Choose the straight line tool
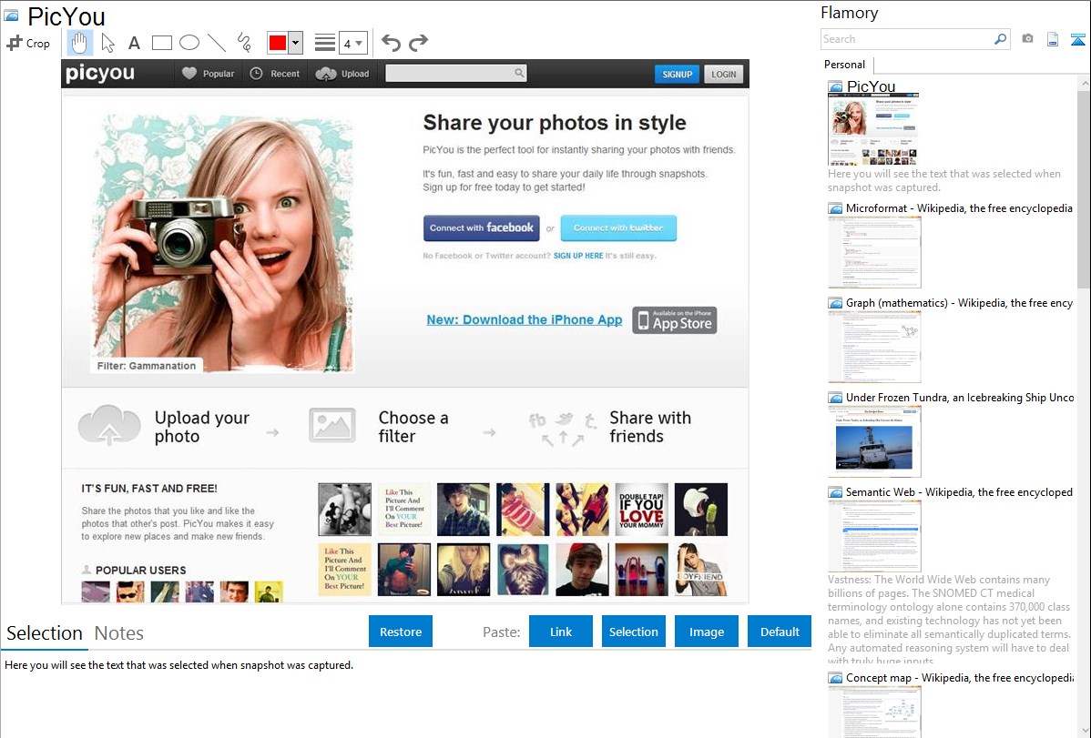This screenshot has height=738, width=1091. 217,43
